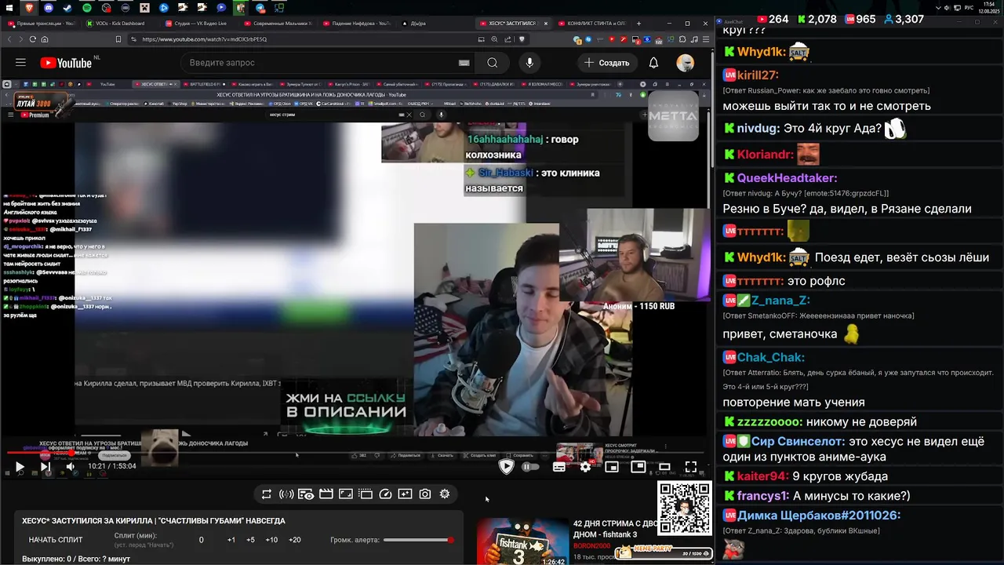Image resolution: width=1004 pixels, height=565 pixels.
Task: Add +10 minutes to split
Action: [x=271, y=540]
